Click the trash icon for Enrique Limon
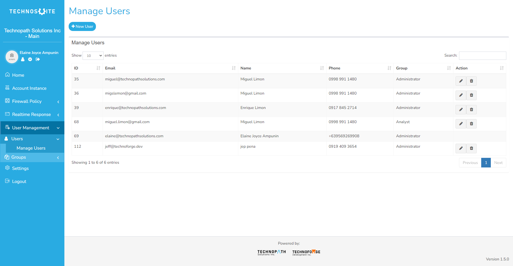Image resolution: width=513 pixels, height=266 pixels. tap(471, 109)
